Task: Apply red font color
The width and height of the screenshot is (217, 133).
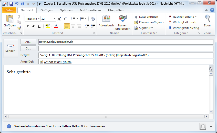Action: click(56, 26)
